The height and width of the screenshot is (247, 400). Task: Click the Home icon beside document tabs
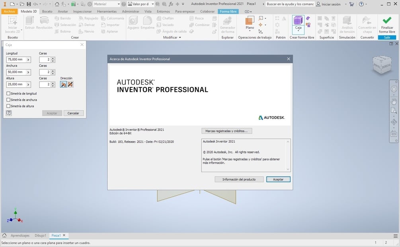point(4,235)
